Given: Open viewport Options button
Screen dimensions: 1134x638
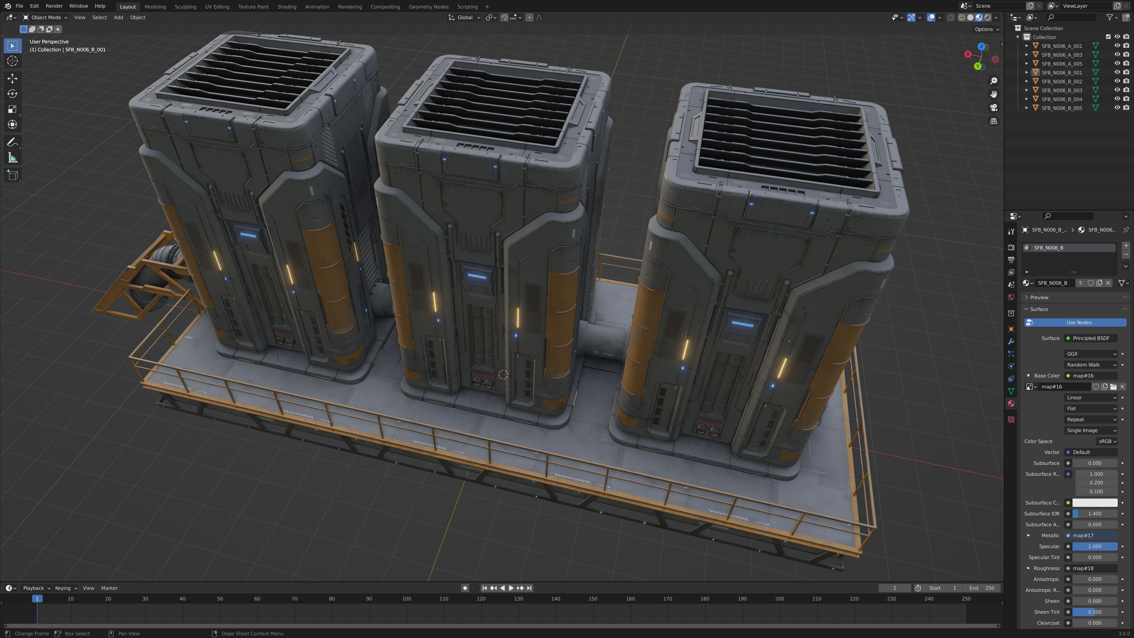Looking at the screenshot, I should click(x=987, y=29).
